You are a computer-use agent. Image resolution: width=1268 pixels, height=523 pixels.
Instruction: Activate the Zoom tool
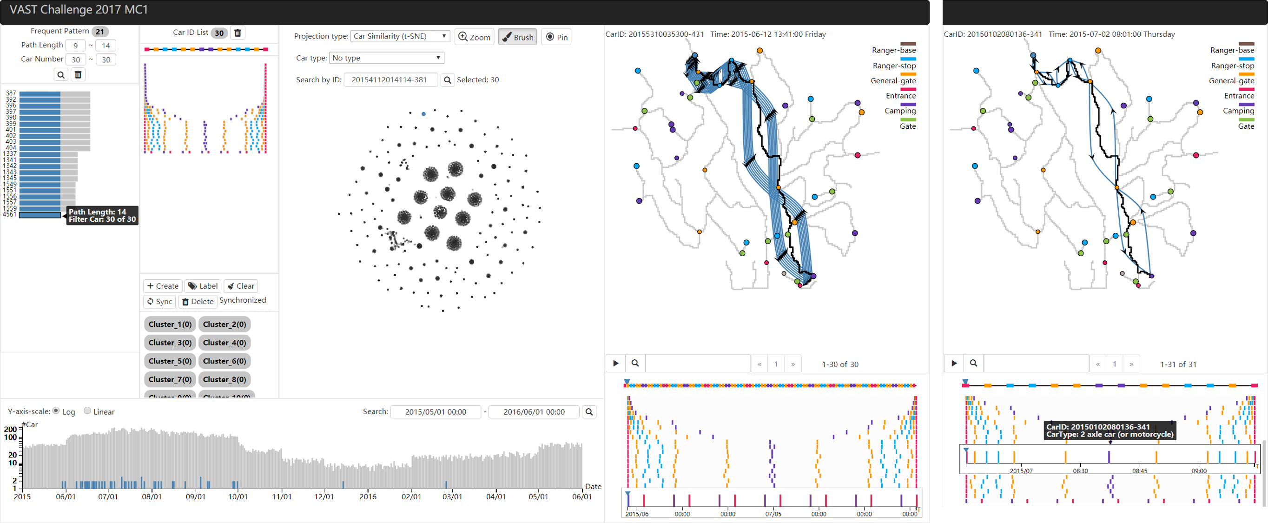474,37
